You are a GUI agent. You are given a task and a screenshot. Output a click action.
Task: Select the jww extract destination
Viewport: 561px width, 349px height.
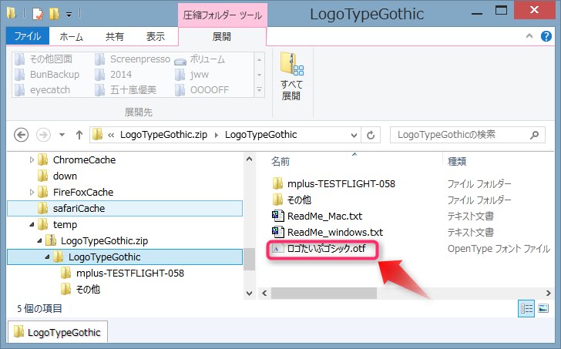click(x=192, y=75)
